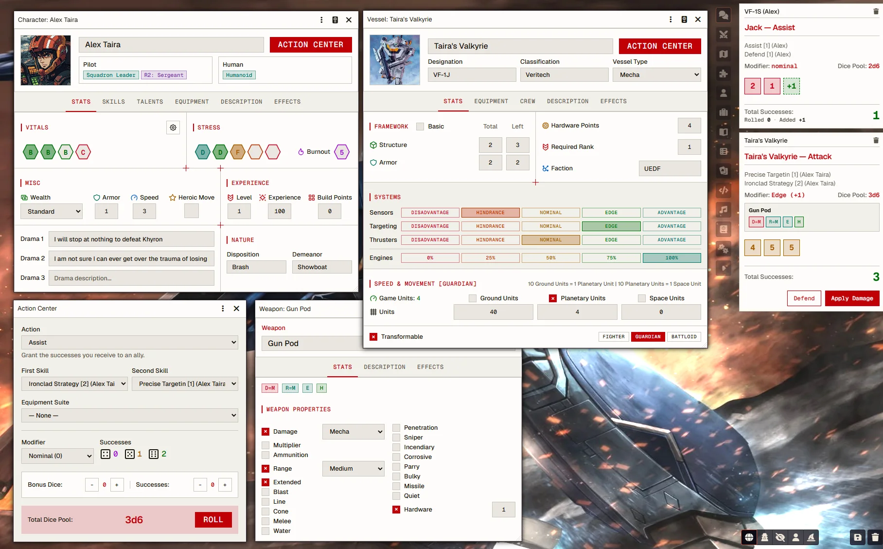The height and width of the screenshot is (549, 883).
Task: Open the Game Settings gears tab
Action: (x=724, y=249)
